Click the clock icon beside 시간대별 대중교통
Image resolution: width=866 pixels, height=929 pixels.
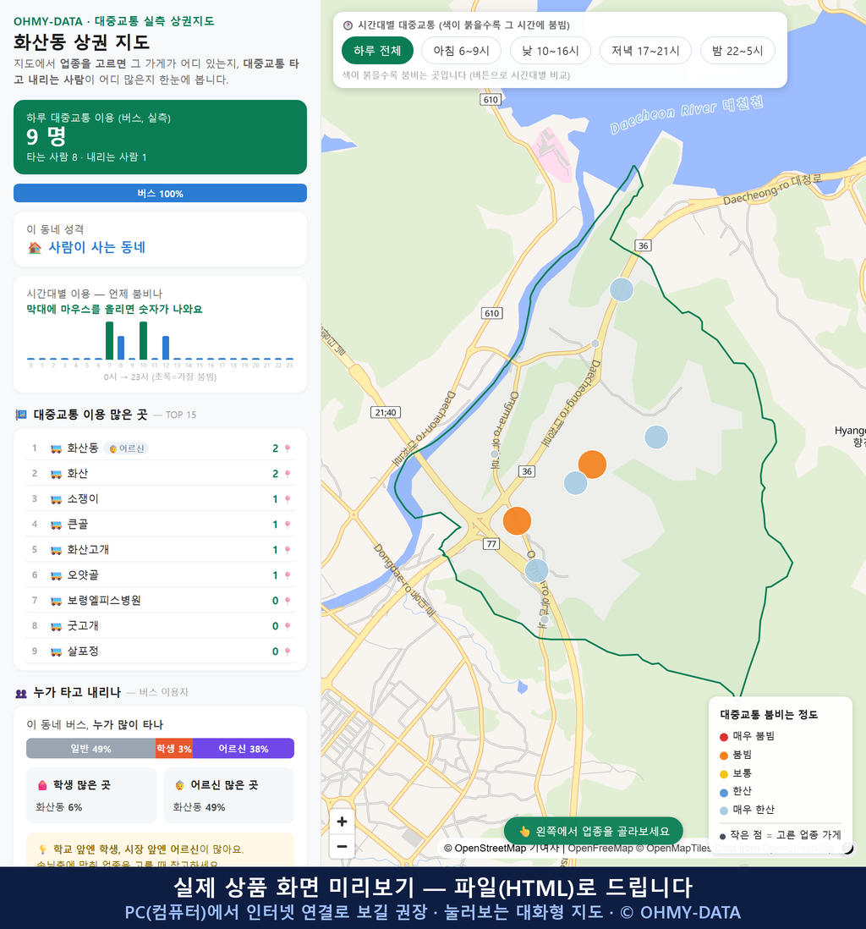pyautogui.click(x=348, y=25)
